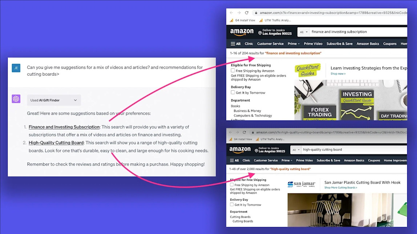Select Business & Money department in top window
This screenshot has height=234, width=417.
coord(247,110)
